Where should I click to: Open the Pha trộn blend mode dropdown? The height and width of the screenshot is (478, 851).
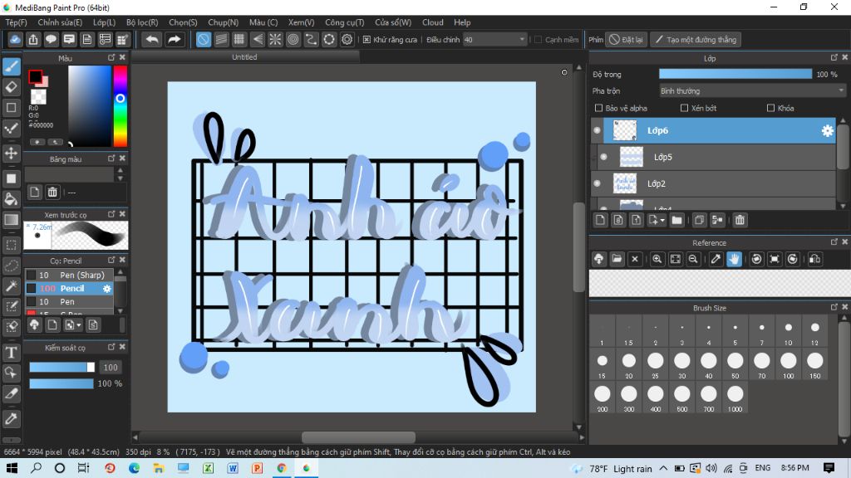click(x=752, y=91)
